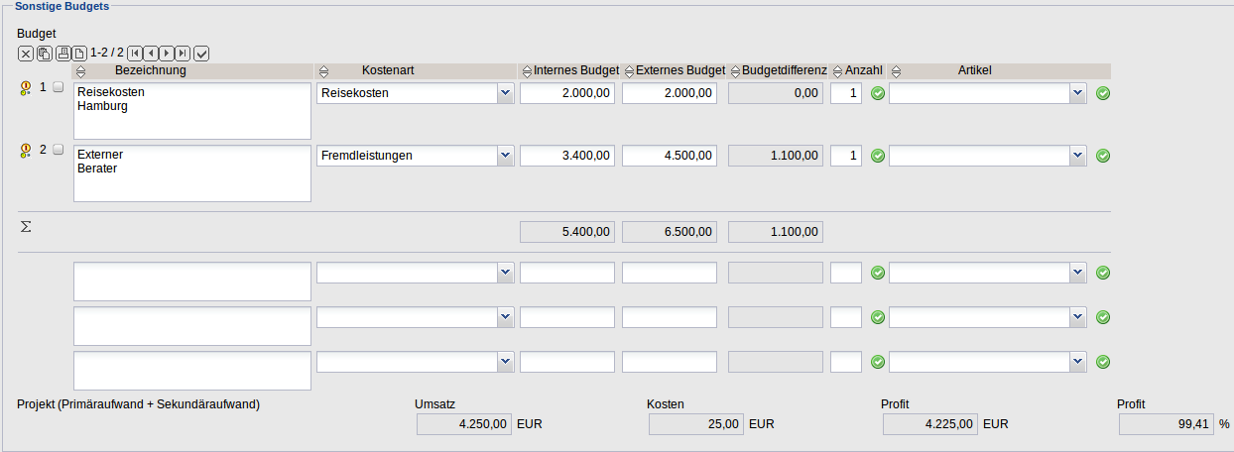The width and height of the screenshot is (1234, 452).
Task: Sort by the Bezeichnung column header
Action: (x=81, y=71)
